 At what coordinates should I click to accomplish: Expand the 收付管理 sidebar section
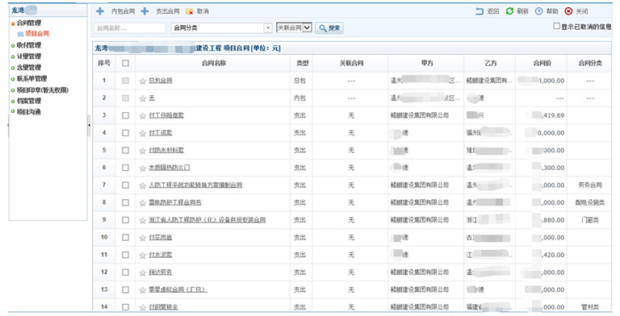13,45
